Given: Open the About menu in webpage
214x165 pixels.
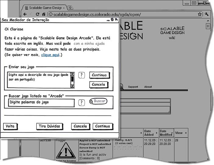Looking at the screenshot, I should (x=148, y=87).
